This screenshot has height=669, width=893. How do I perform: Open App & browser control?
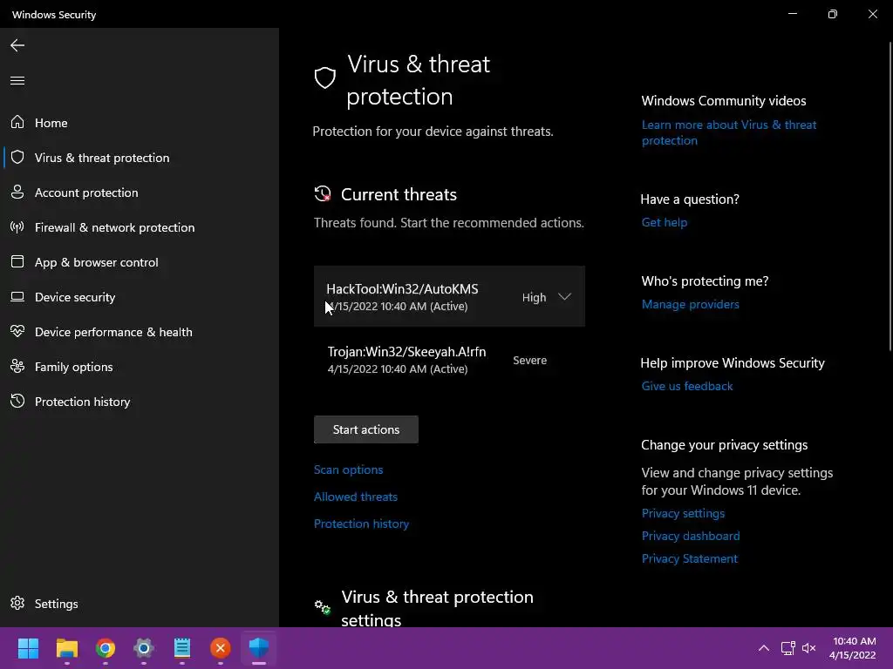96,262
